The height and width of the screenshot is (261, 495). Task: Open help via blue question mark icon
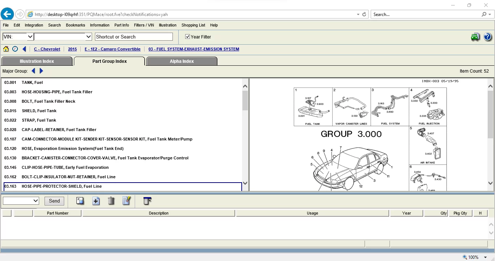487,37
